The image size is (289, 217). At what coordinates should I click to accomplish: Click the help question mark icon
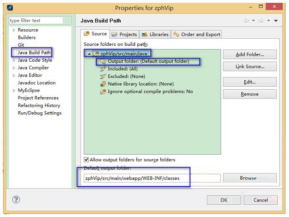pos(16,200)
